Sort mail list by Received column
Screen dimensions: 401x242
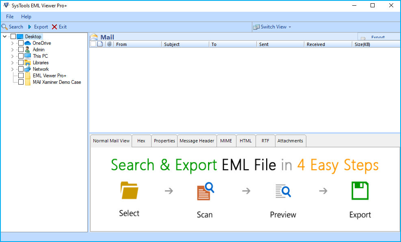click(x=328, y=44)
